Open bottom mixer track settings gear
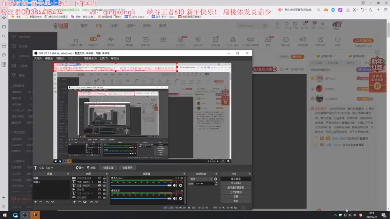Image resolution: width=390 pixels, height=219 pixels. (181, 198)
